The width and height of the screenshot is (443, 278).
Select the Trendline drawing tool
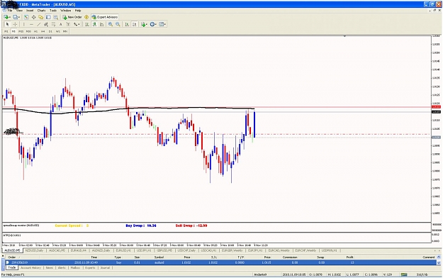39,24
